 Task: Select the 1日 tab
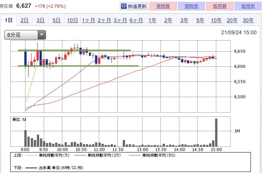pyautogui.click(x=8, y=20)
